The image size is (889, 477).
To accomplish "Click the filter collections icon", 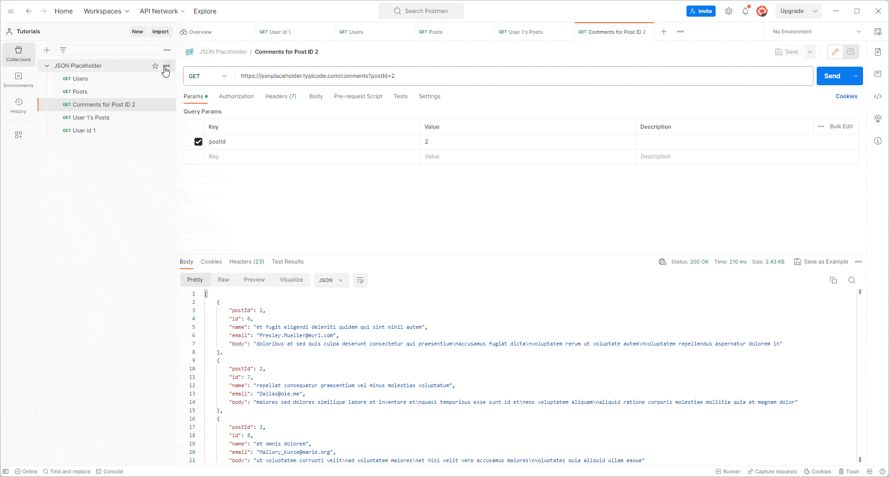I will [x=63, y=50].
